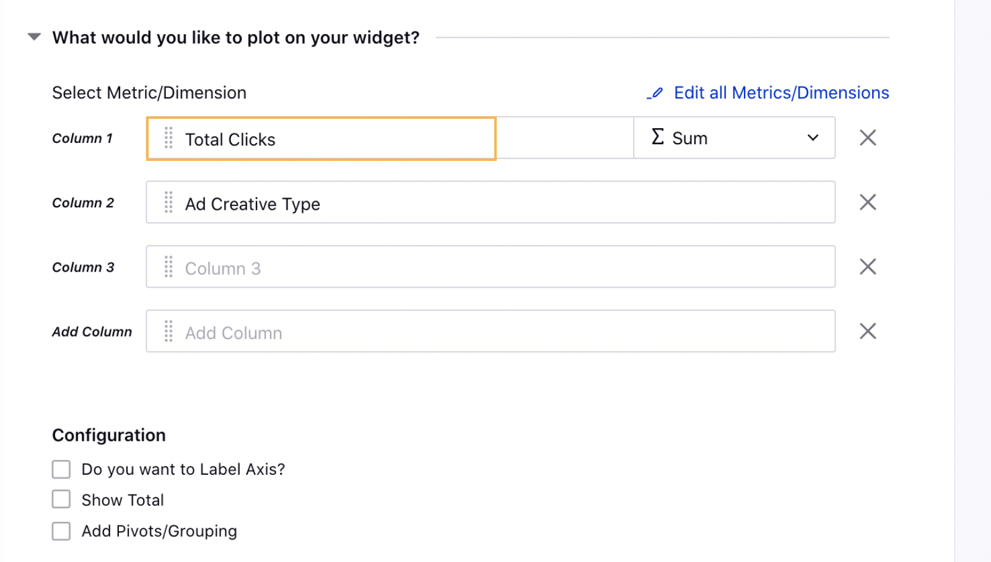
Task: Click the X next to Add Column
Action: 868,331
